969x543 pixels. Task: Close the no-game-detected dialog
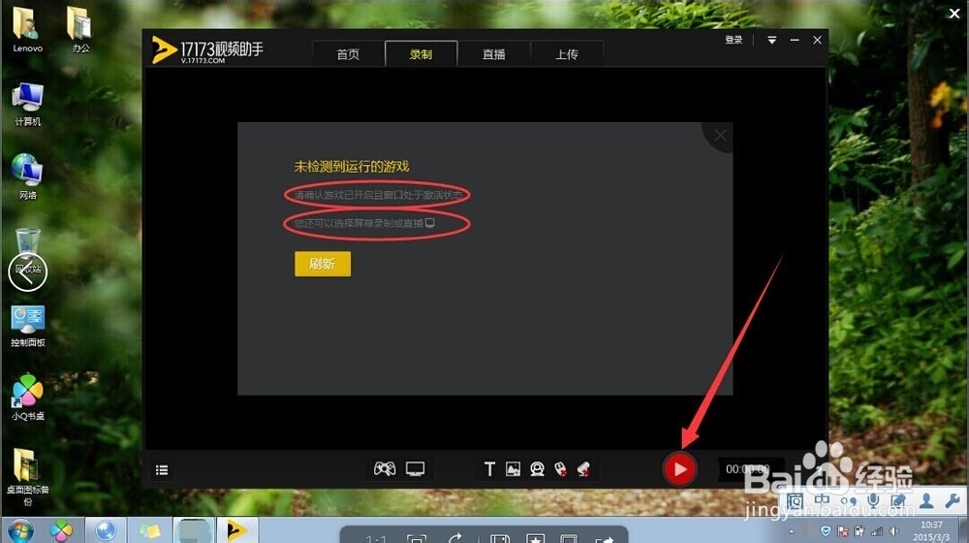(721, 136)
